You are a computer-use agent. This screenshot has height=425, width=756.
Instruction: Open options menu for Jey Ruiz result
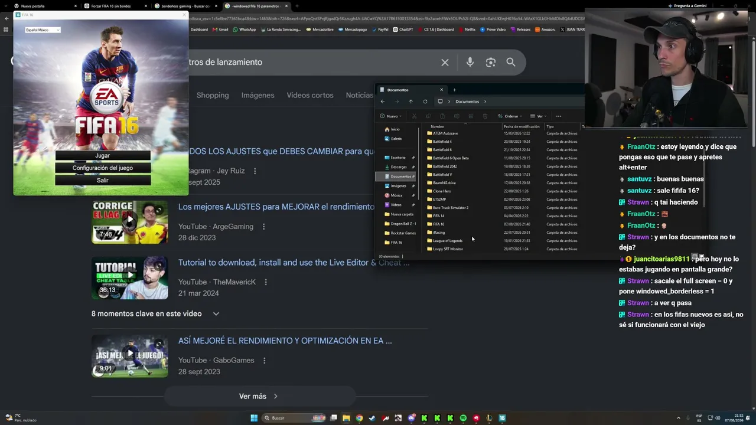pos(255,171)
